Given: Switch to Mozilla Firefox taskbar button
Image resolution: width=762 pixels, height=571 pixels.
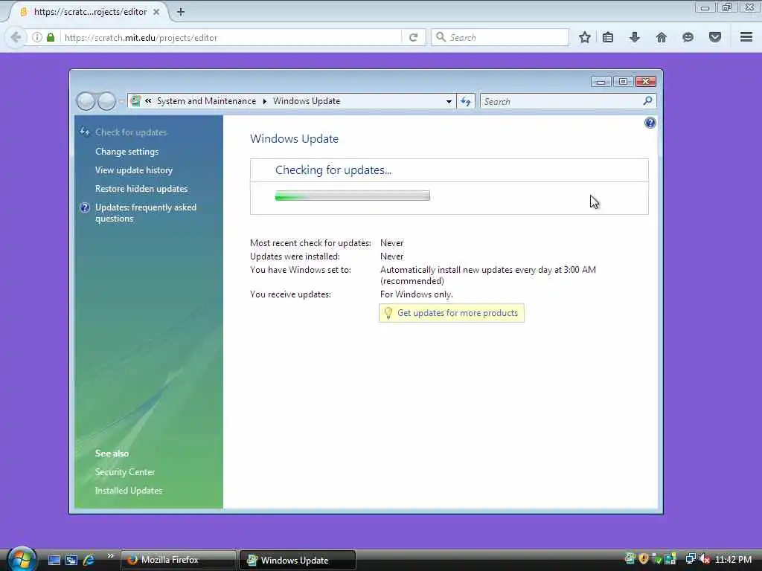Looking at the screenshot, I should coord(178,560).
